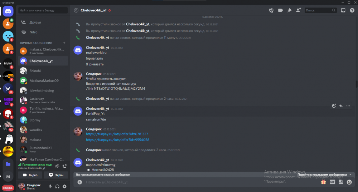The height and width of the screenshot is (192, 358).
Task: Deafen with the headphones icon
Action: click(57, 187)
